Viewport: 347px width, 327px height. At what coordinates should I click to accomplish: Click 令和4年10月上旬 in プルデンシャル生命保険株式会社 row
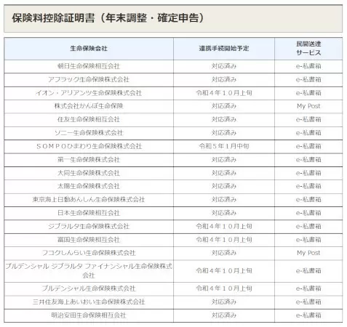(224, 288)
